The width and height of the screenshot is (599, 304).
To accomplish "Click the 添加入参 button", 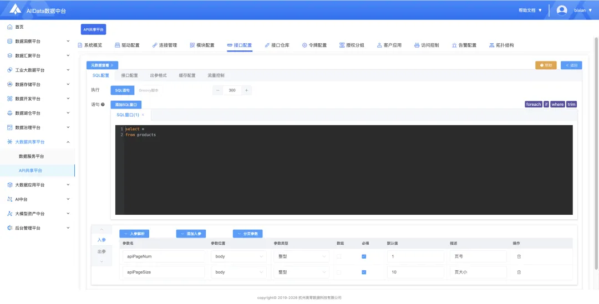I will pyautogui.click(x=191, y=234).
